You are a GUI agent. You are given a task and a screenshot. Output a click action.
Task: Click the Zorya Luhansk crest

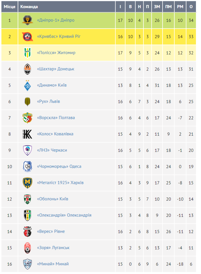point(27,248)
